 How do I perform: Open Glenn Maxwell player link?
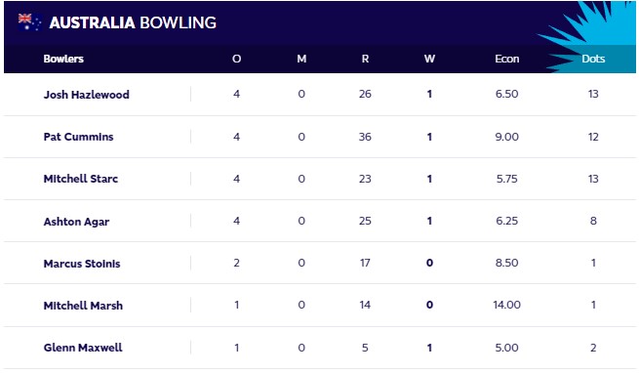pos(83,348)
